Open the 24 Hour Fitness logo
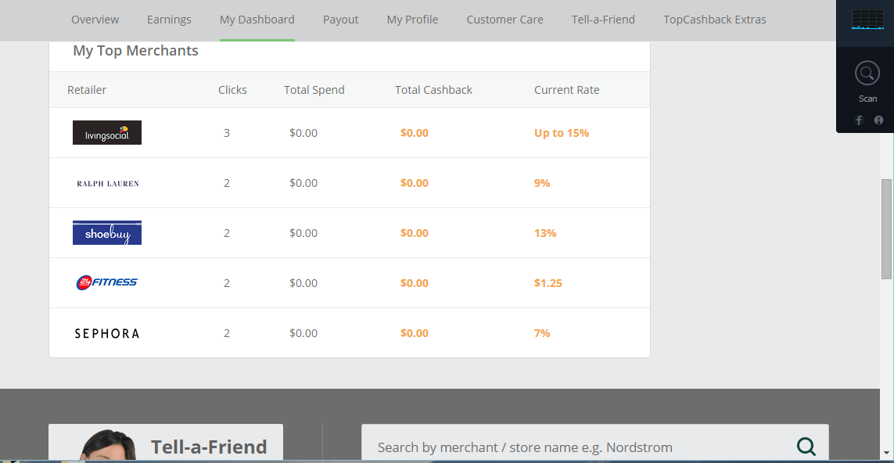The height and width of the screenshot is (463, 894). point(107,283)
